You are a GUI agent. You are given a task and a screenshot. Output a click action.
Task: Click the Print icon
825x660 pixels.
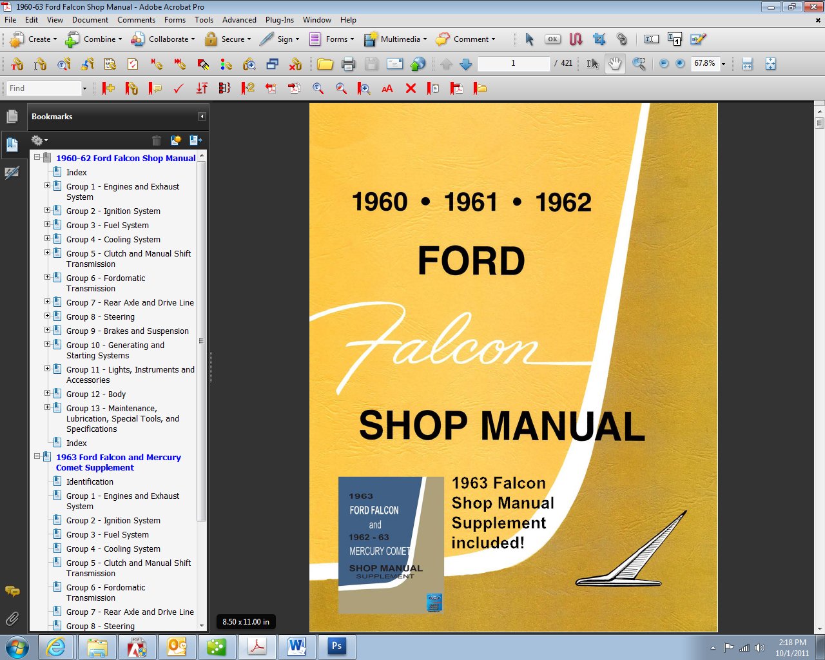[x=348, y=64]
